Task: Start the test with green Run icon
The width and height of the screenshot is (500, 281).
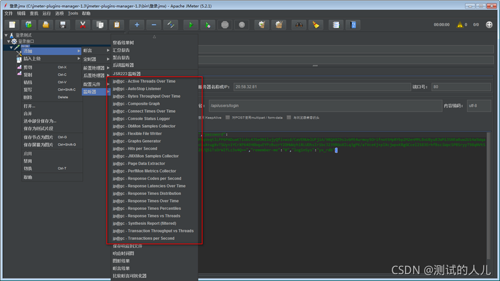Action: click(x=191, y=25)
